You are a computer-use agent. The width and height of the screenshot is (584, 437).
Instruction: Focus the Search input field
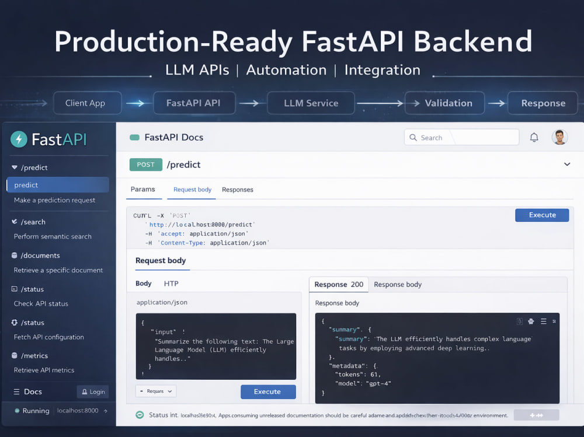click(x=461, y=137)
